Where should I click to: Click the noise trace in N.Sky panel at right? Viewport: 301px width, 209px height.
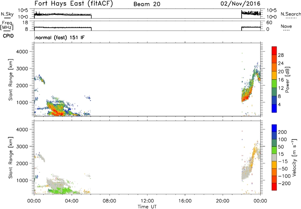pos(251,13)
